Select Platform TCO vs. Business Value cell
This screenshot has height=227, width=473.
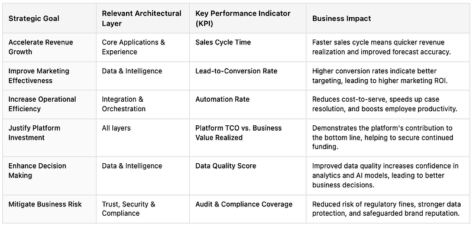(x=238, y=132)
